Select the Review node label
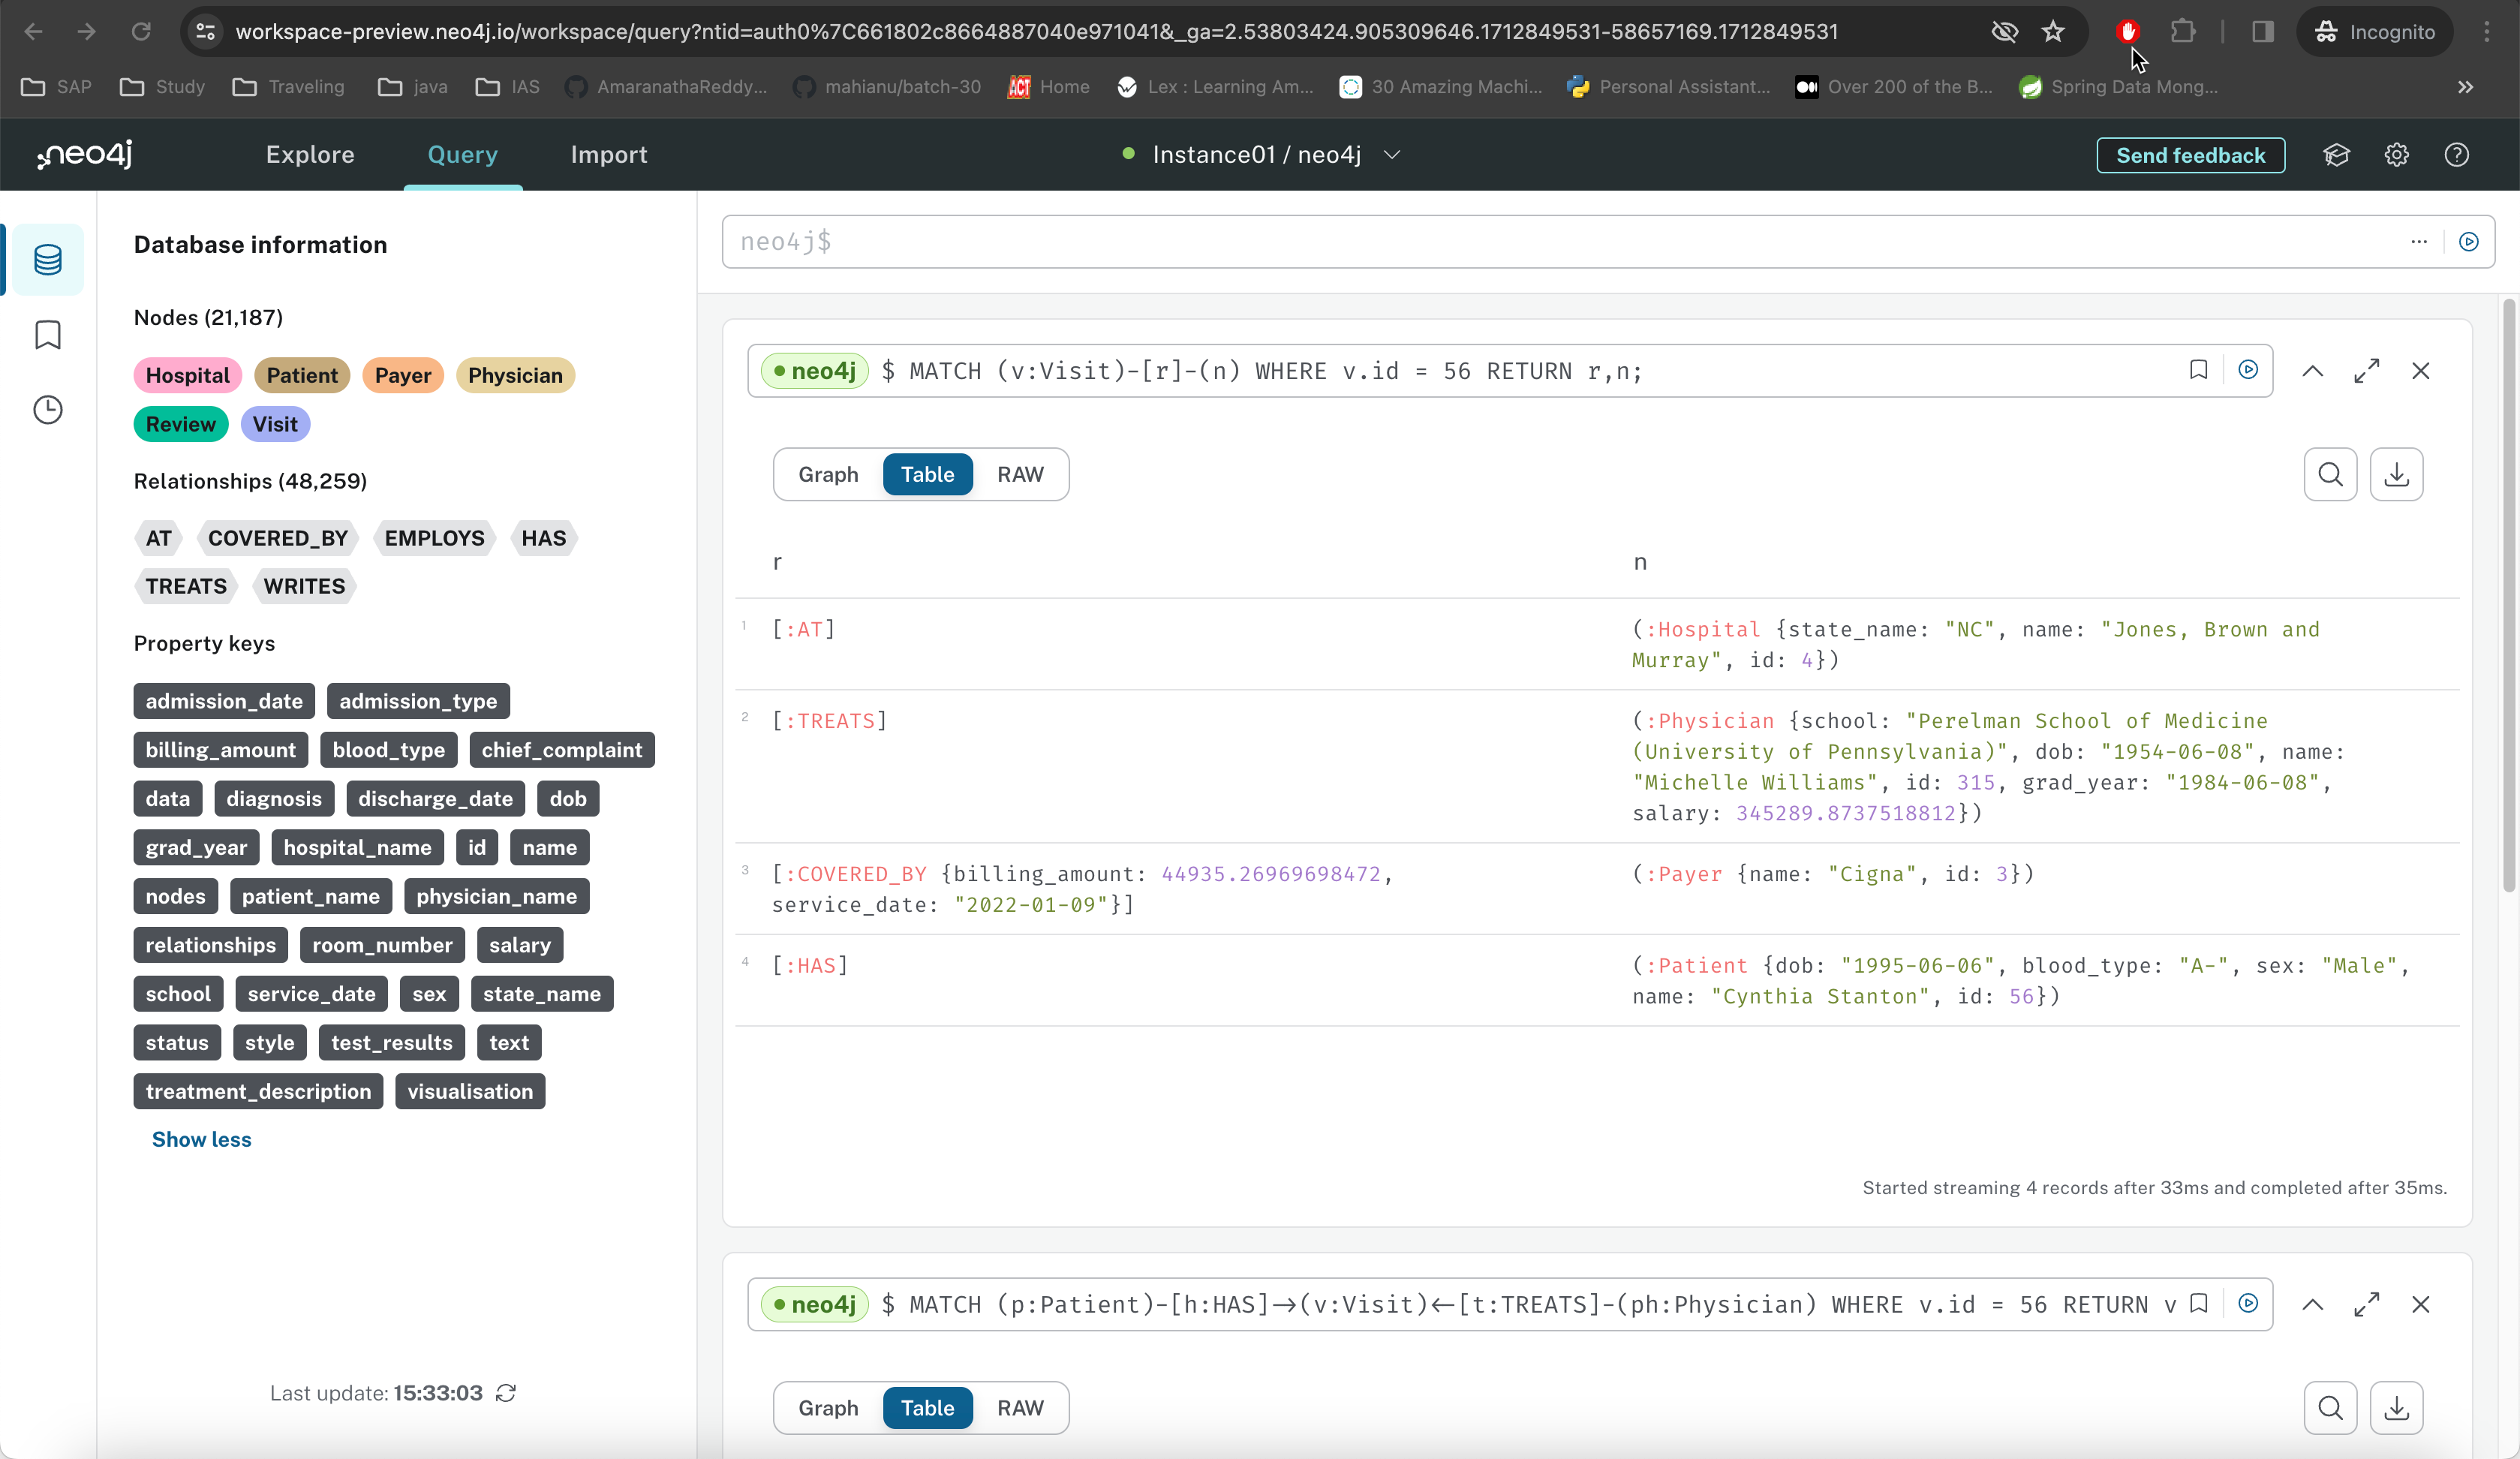Viewport: 2520px width, 1459px height. point(181,424)
